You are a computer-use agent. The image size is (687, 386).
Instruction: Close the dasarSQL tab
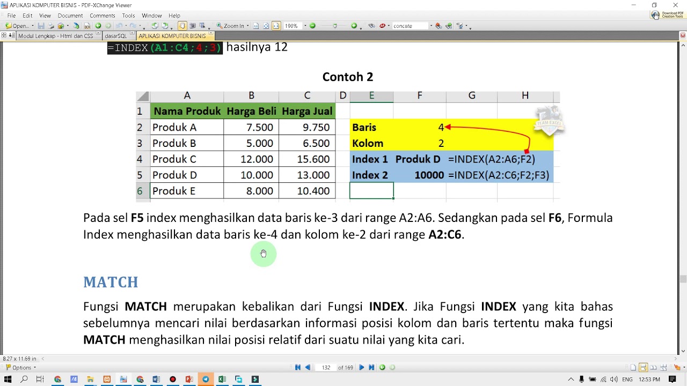click(x=132, y=34)
